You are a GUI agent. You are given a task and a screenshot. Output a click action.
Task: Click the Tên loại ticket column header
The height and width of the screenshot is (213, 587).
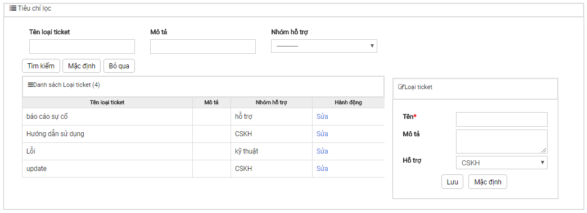[x=107, y=103]
